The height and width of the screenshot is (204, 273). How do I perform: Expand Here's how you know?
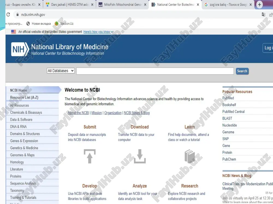pos(98,32)
